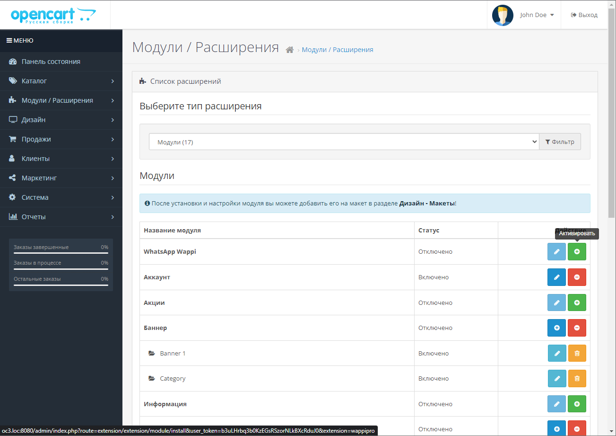Expand the Система sidebar menu
616x436 pixels.
61,197
